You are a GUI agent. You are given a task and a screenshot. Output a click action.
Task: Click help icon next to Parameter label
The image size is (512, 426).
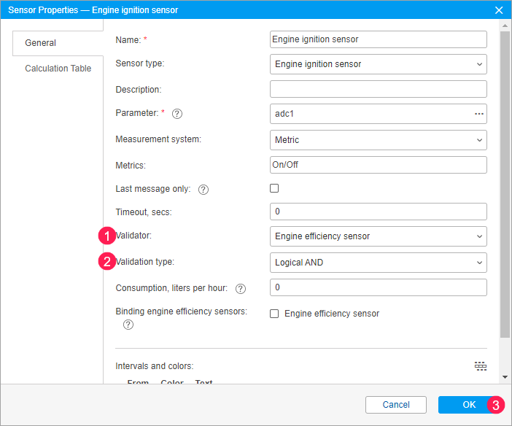177,114
